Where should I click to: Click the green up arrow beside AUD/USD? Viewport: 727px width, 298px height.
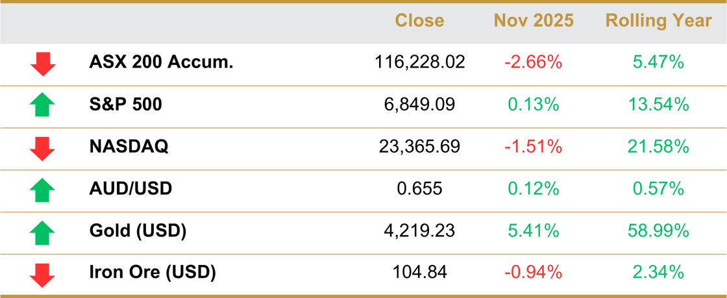click(43, 190)
